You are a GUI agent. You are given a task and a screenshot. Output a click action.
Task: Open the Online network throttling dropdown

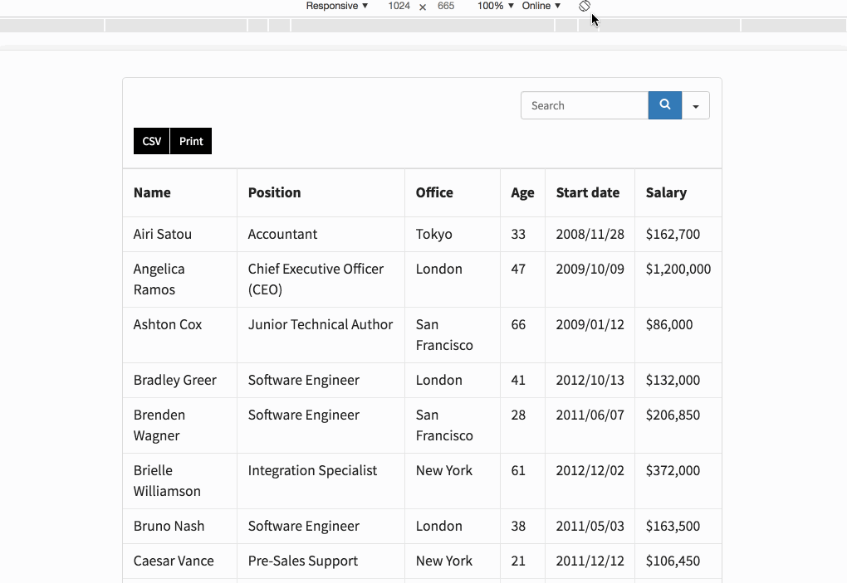[x=541, y=6]
